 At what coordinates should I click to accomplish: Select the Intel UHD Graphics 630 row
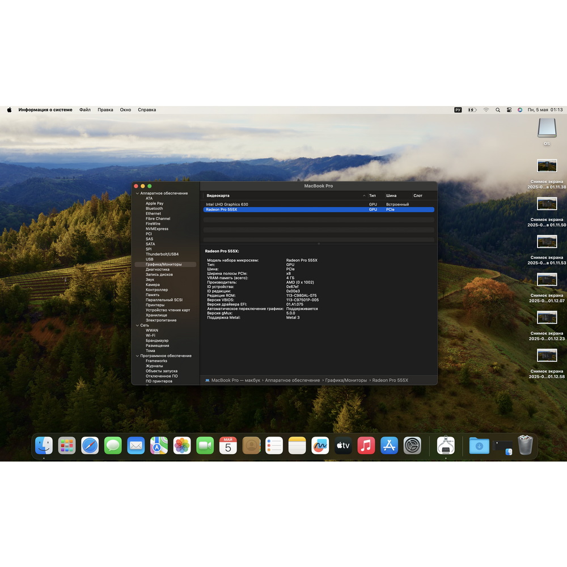(x=319, y=204)
